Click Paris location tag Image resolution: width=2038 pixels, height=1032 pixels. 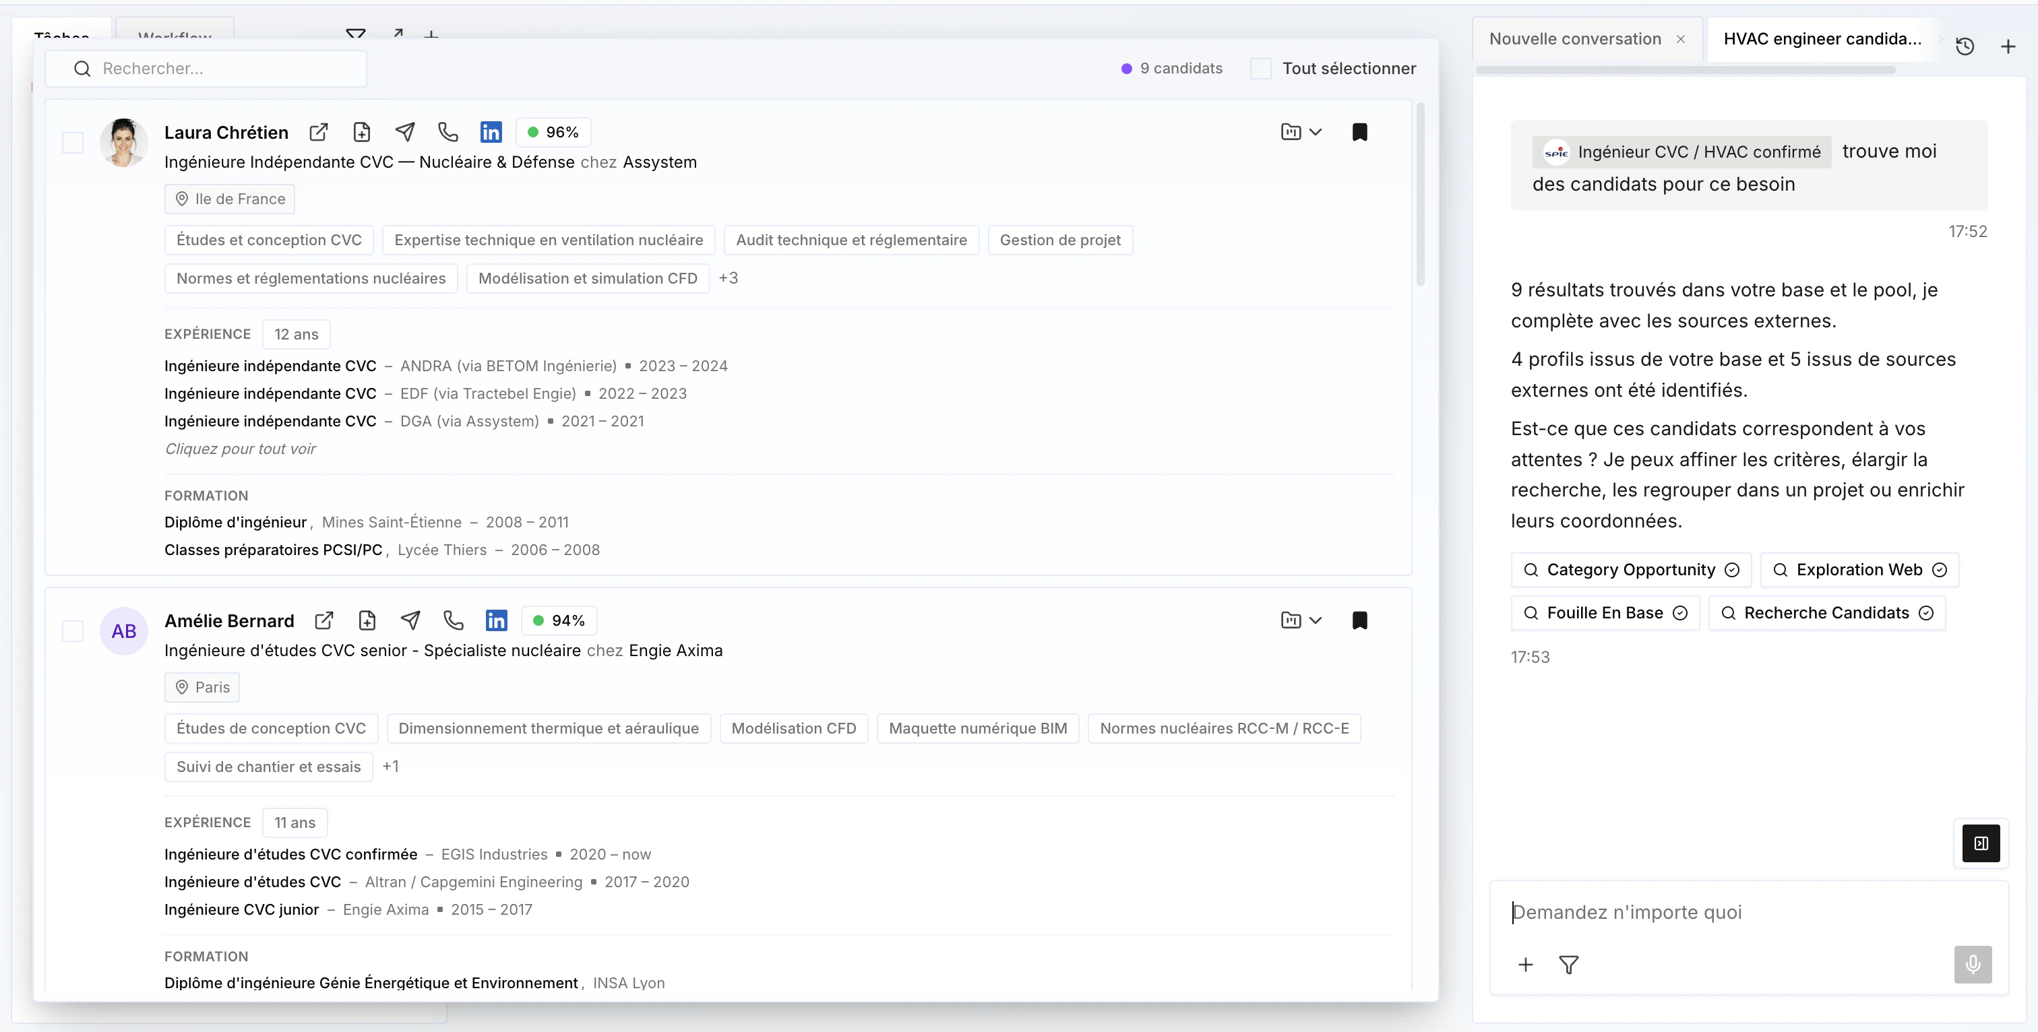pyautogui.click(x=203, y=688)
